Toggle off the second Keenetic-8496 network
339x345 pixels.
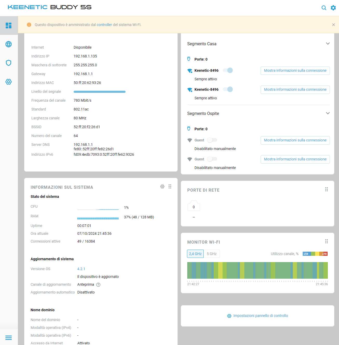pyautogui.click(x=228, y=89)
